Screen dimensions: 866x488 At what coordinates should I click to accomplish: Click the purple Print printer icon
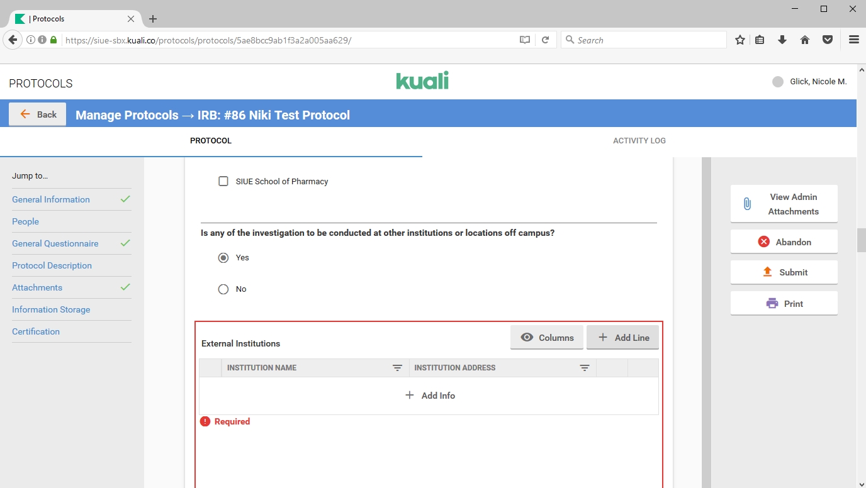(772, 303)
